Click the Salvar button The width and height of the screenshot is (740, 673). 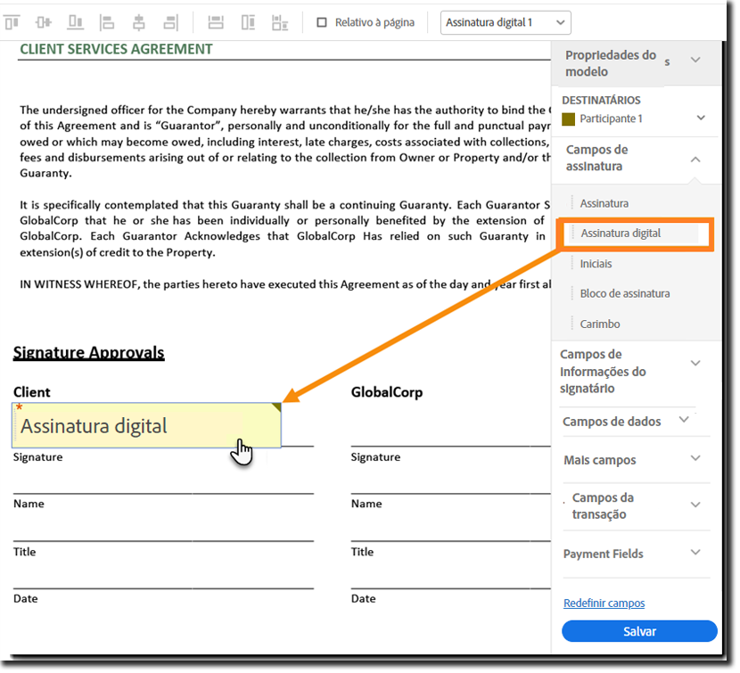[638, 631]
